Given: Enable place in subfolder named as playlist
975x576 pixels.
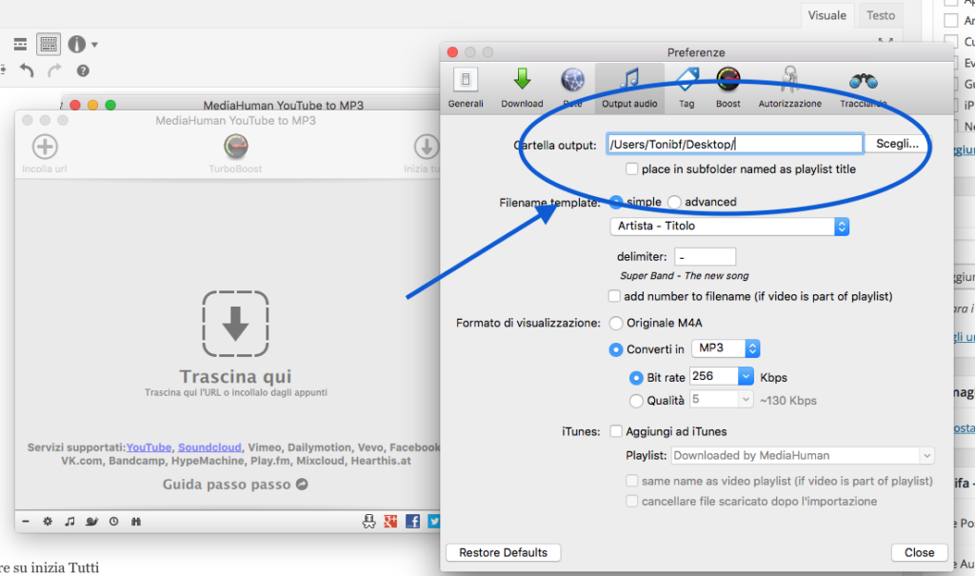Looking at the screenshot, I should tap(632, 169).
